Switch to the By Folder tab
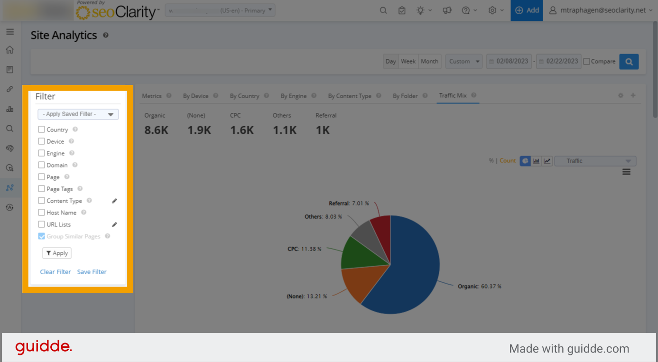Viewport: 658px width, 362px height. 405,96
